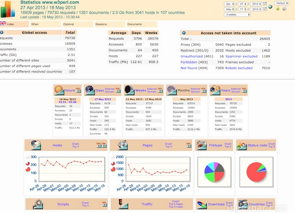Image resolution: width=295 pixels, height=213 pixels.
Task: Open the Documents menu tab
Action: click(142, 24)
